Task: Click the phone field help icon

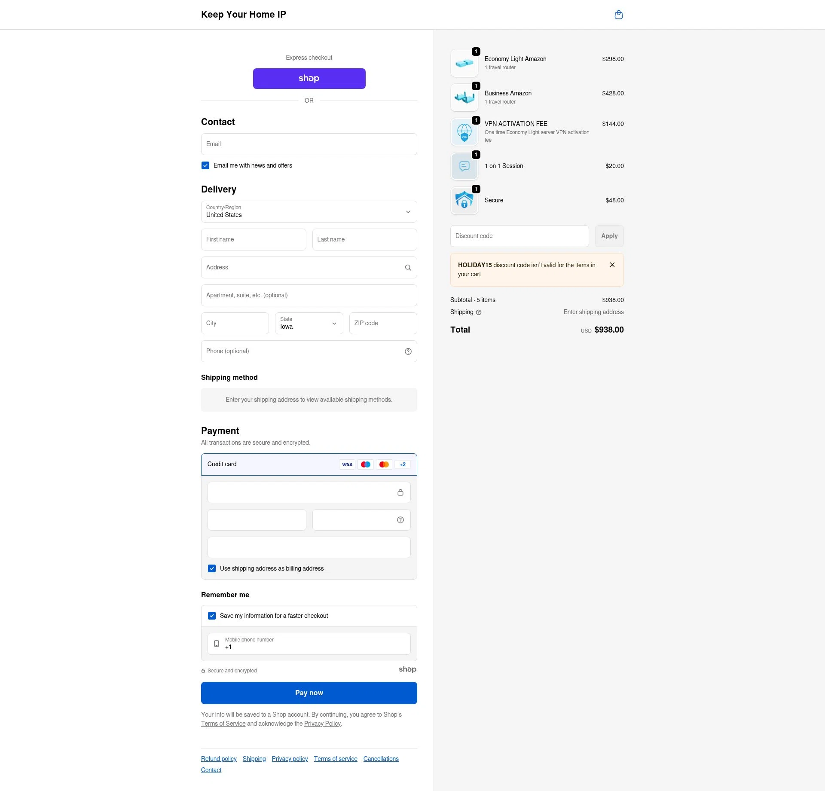Action: point(408,351)
